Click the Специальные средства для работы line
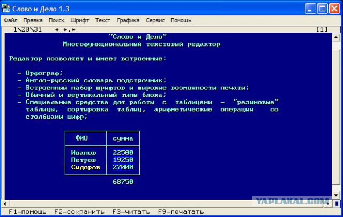343x217 pixels. point(152,102)
